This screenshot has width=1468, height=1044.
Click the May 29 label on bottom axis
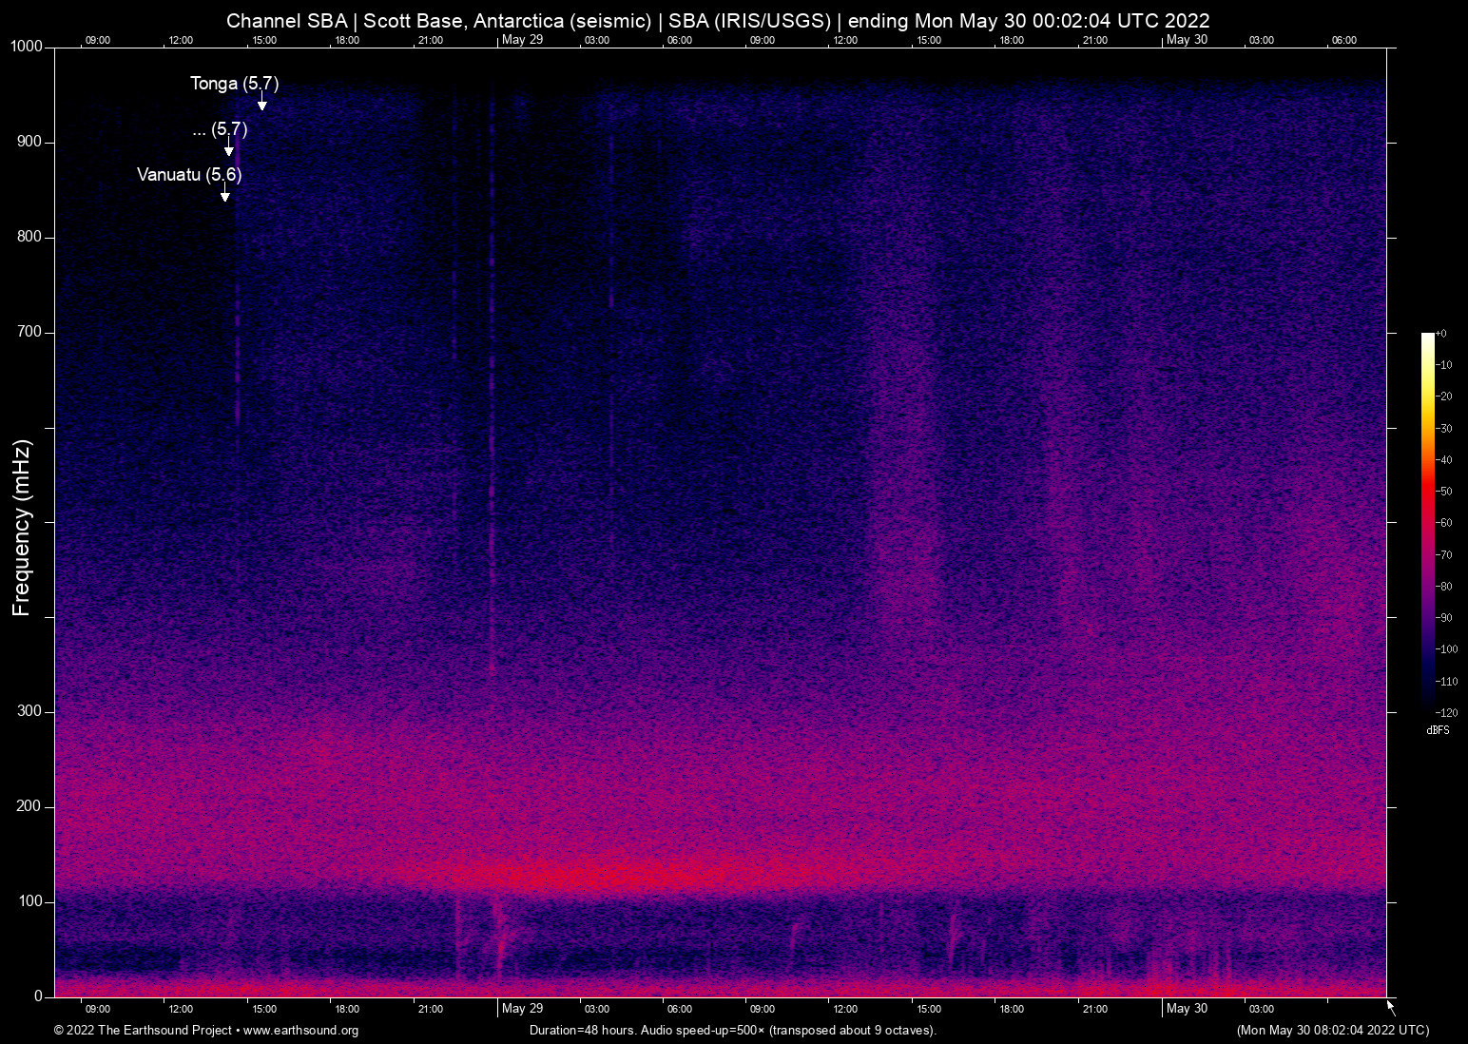tap(522, 1009)
